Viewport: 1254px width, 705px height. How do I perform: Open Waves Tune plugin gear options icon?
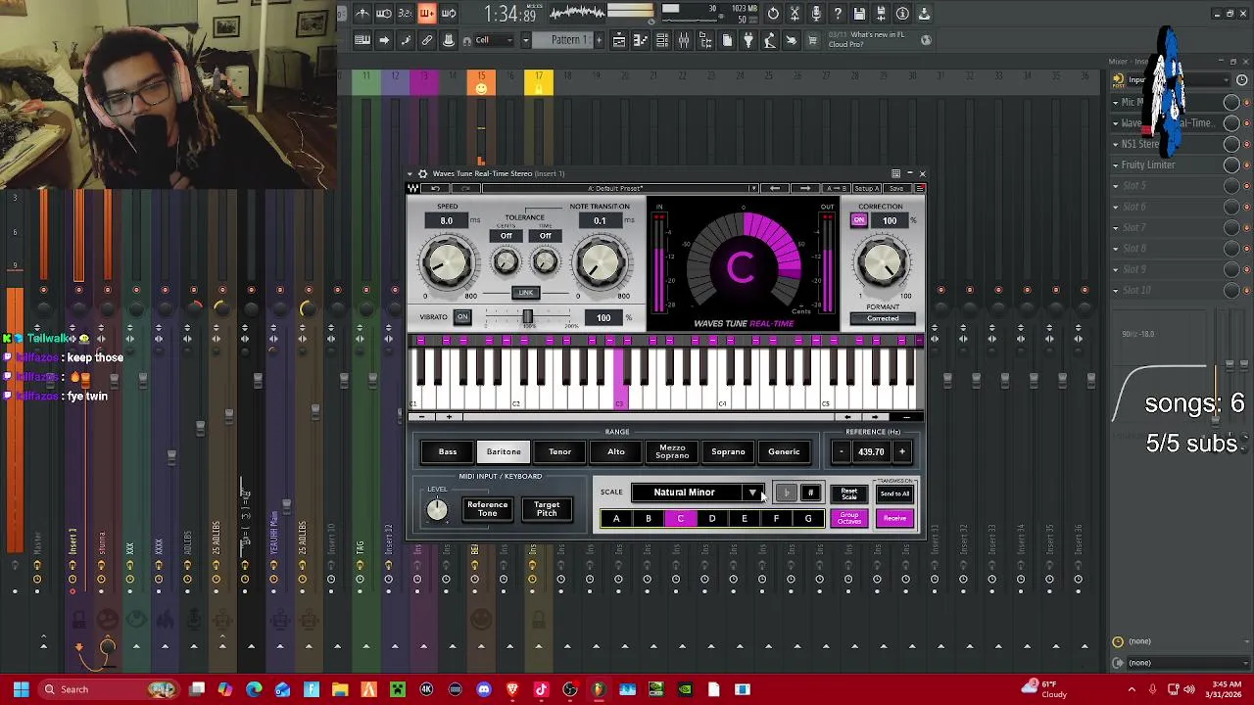(422, 173)
